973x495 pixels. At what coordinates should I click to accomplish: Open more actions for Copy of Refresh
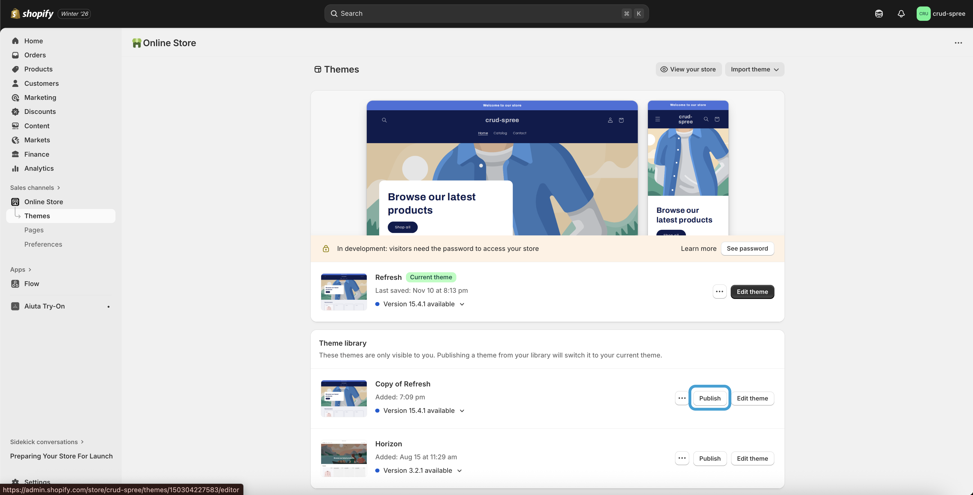682,398
